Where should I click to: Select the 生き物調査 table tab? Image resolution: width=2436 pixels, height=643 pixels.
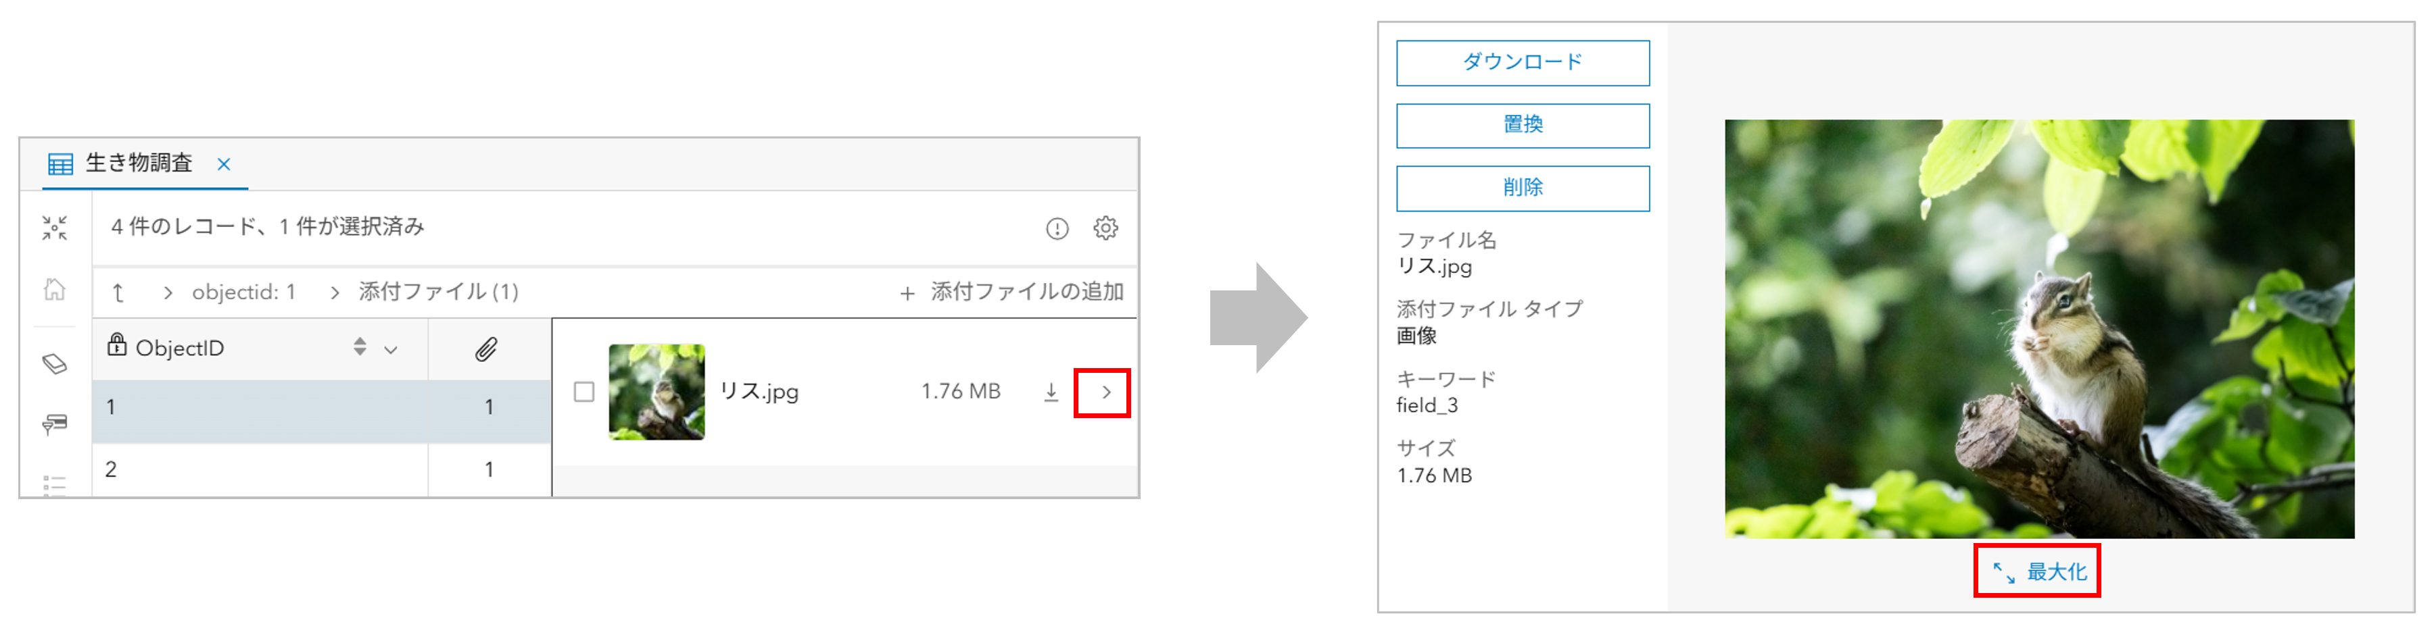pos(138,163)
